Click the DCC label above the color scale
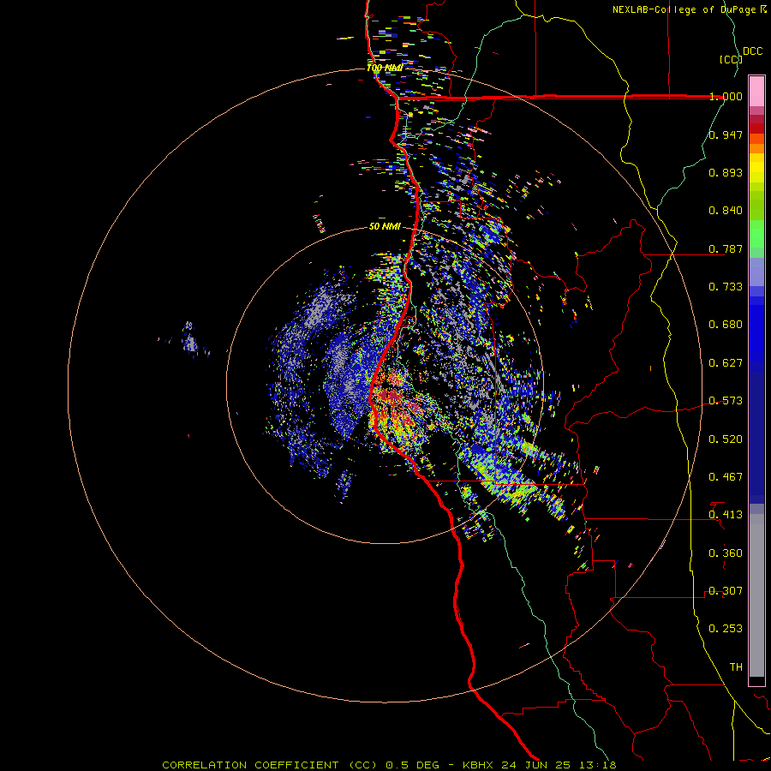The width and height of the screenshot is (771, 771). click(x=753, y=51)
